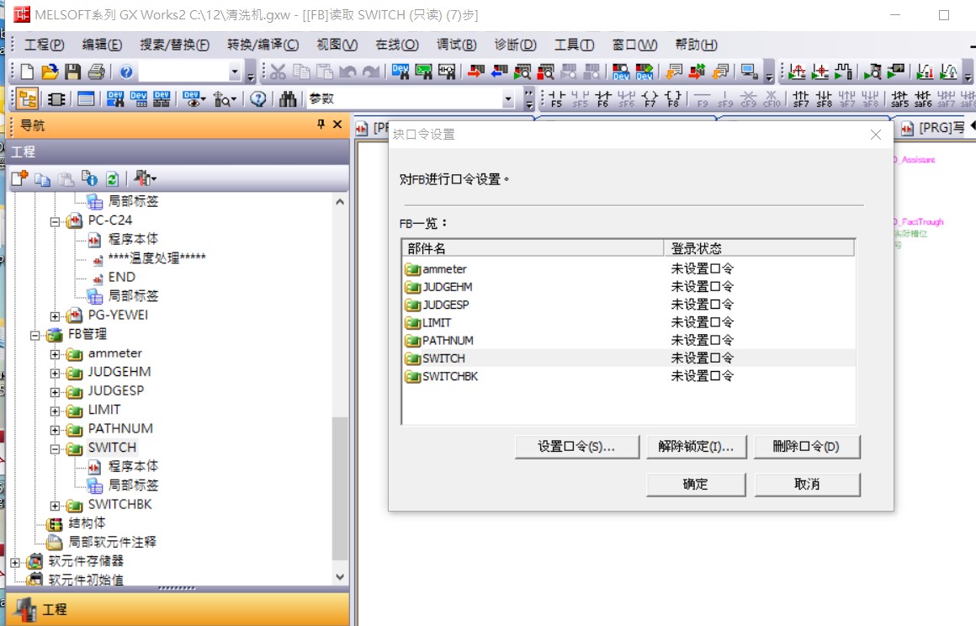Click the Open project folder icon
The height and width of the screenshot is (626, 976).
click(x=50, y=72)
